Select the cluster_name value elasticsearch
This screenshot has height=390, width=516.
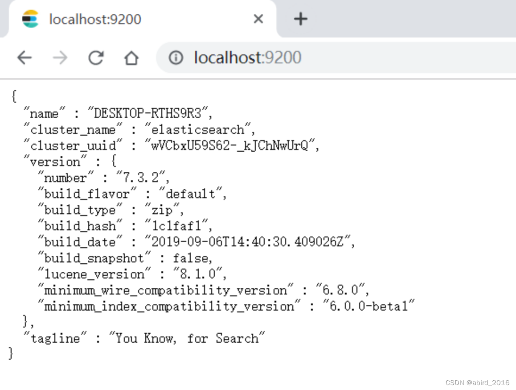200,129
